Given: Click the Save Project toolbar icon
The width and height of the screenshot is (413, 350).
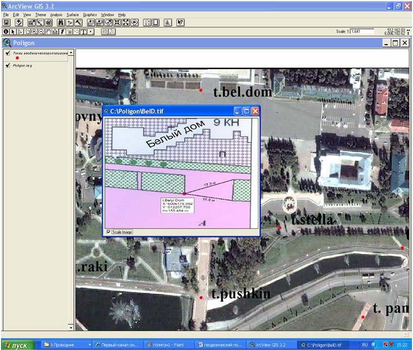Looking at the screenshot, I should pyautogui.click(x=7, y=23).
